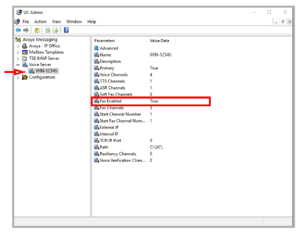Click the Forward arrow toolbar icon
This screenshot has width=307, height=234.
point(26,30)
